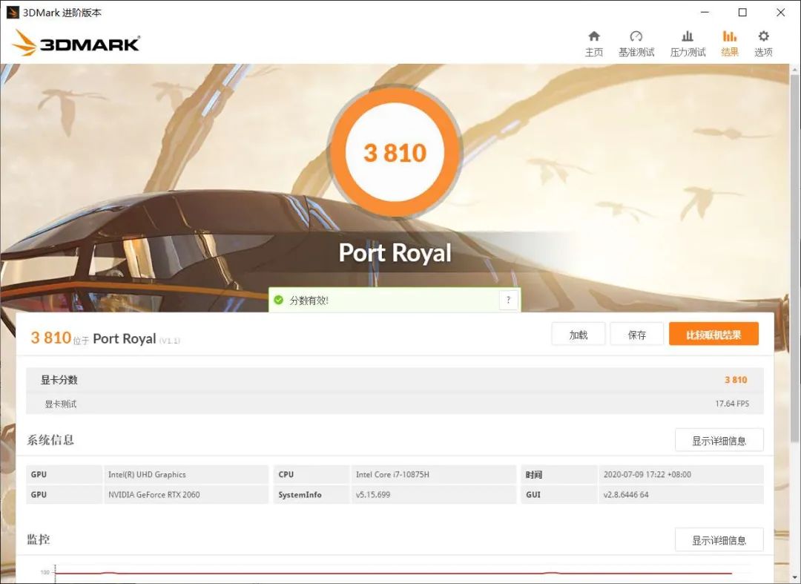Click the 加载 load button
The image size is (801, 584).
coord(578,335)
